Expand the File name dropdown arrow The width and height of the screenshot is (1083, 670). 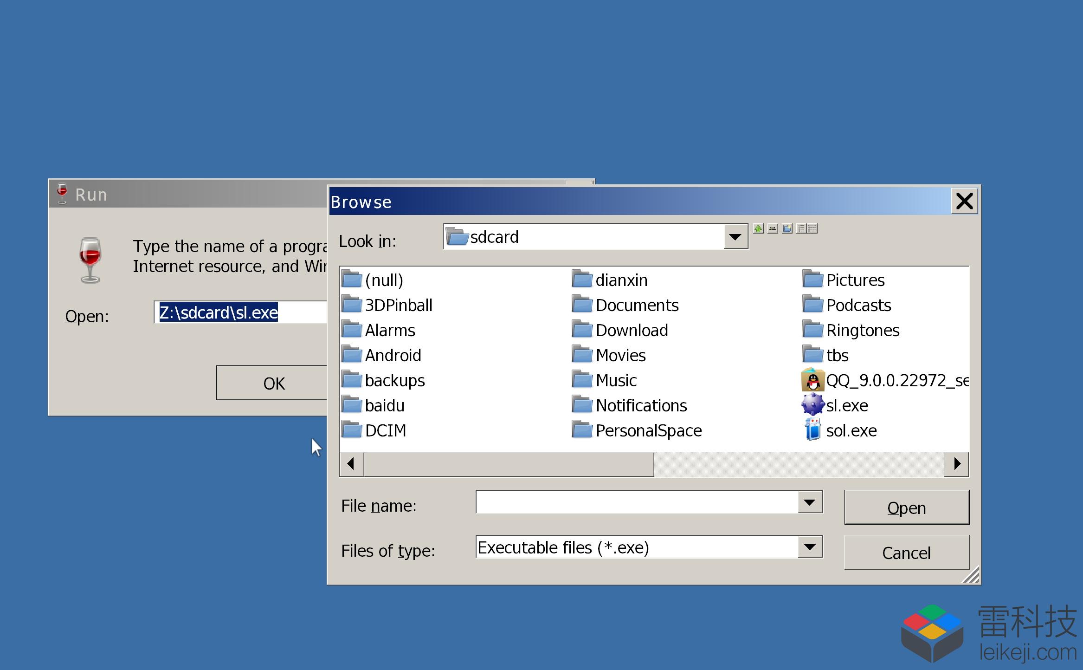pos(810,502)
